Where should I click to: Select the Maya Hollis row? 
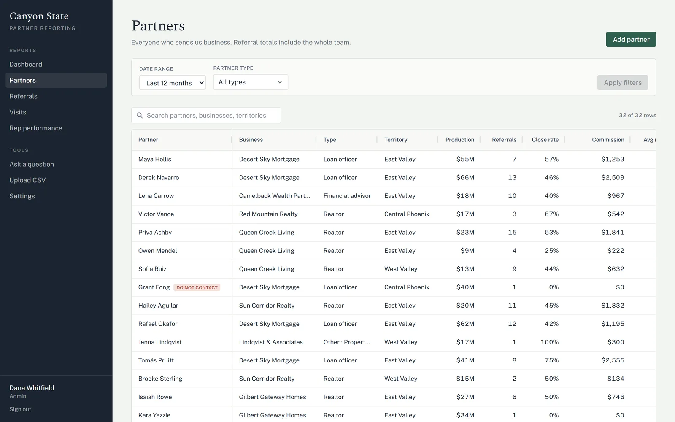394,159
